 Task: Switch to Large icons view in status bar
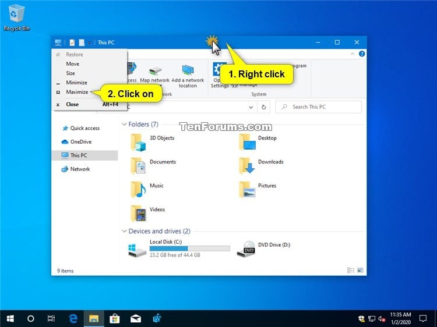(x=360, y=270)
